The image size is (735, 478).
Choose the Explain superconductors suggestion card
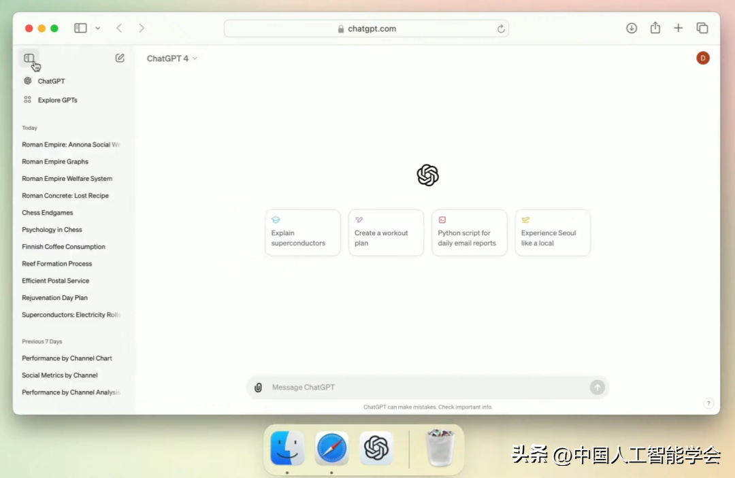(302, 233)
